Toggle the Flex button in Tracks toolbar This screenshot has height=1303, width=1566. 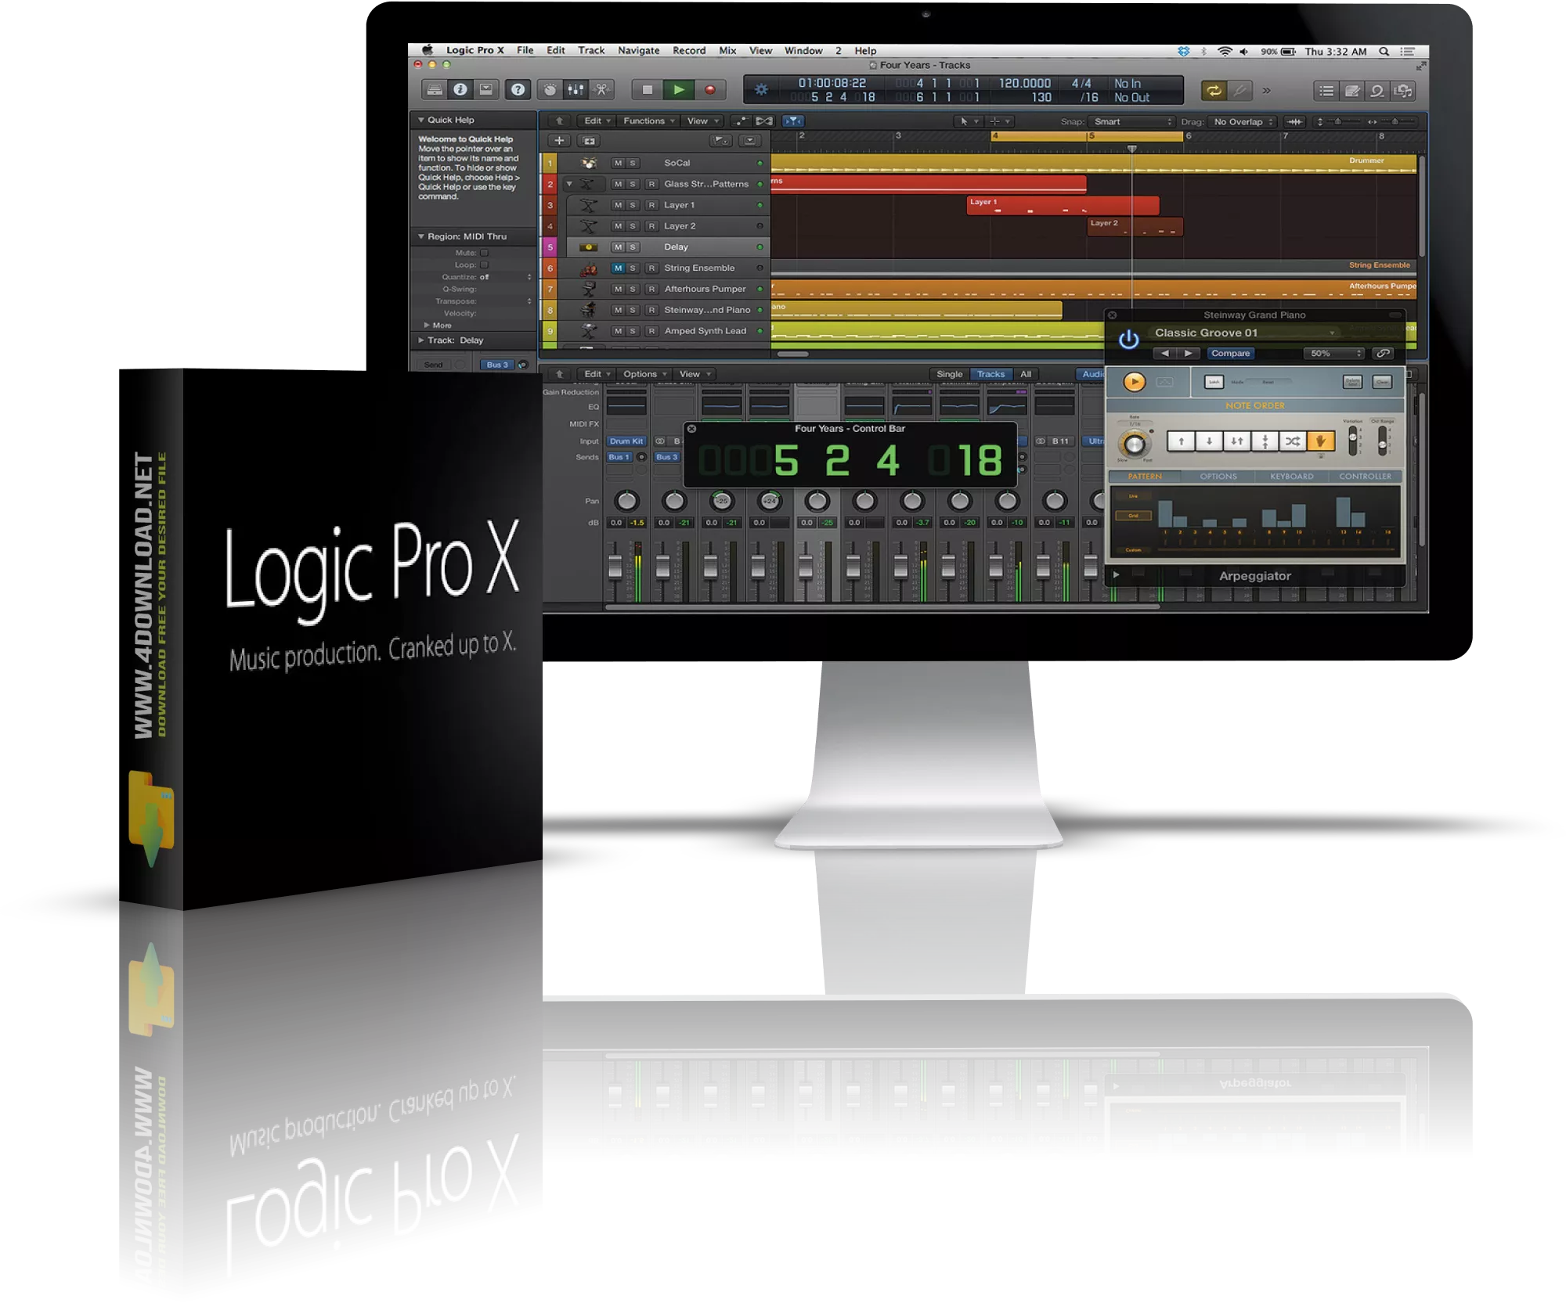[765, 121]
